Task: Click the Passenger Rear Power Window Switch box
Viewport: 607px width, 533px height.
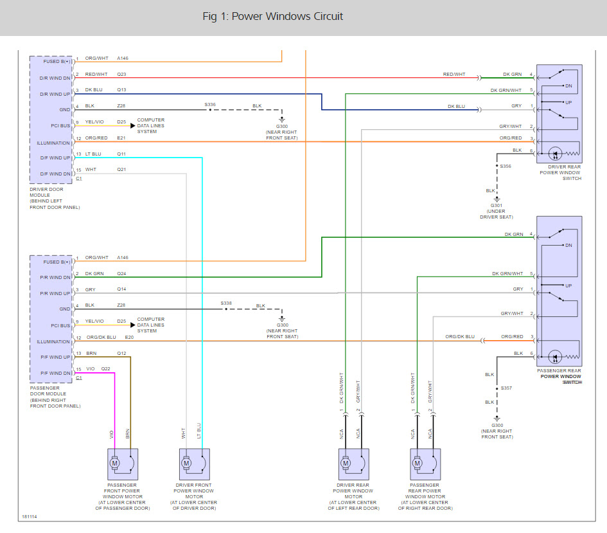Action: 559,291
